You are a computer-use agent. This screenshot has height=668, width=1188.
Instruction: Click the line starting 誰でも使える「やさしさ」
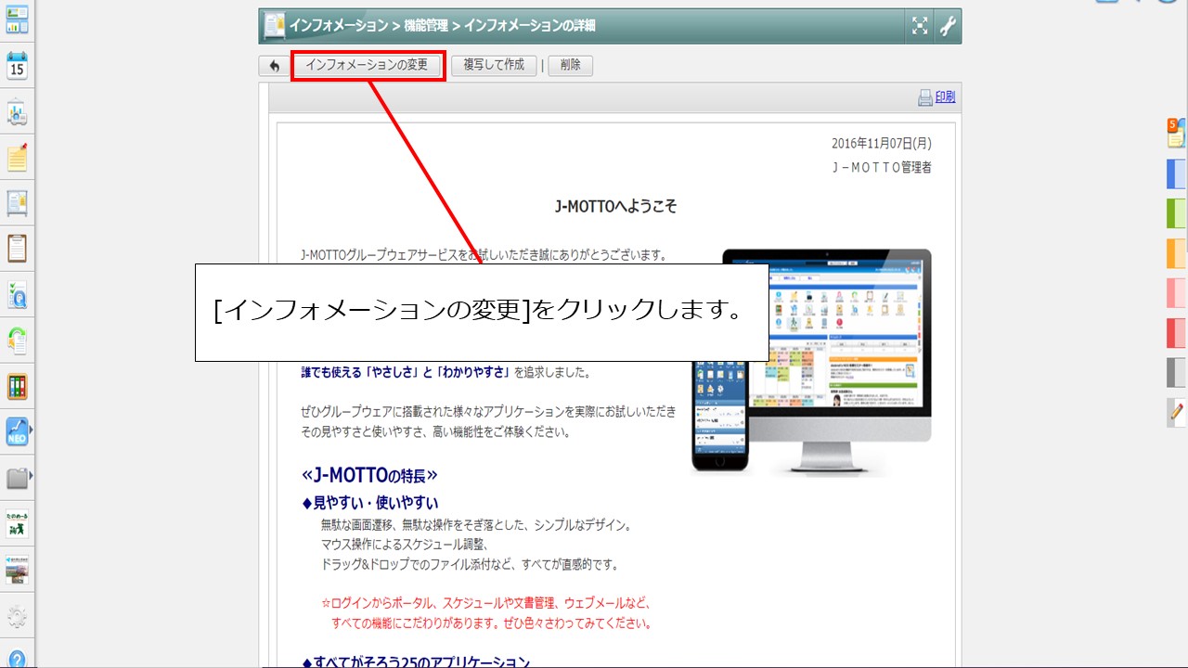point(445,372)
